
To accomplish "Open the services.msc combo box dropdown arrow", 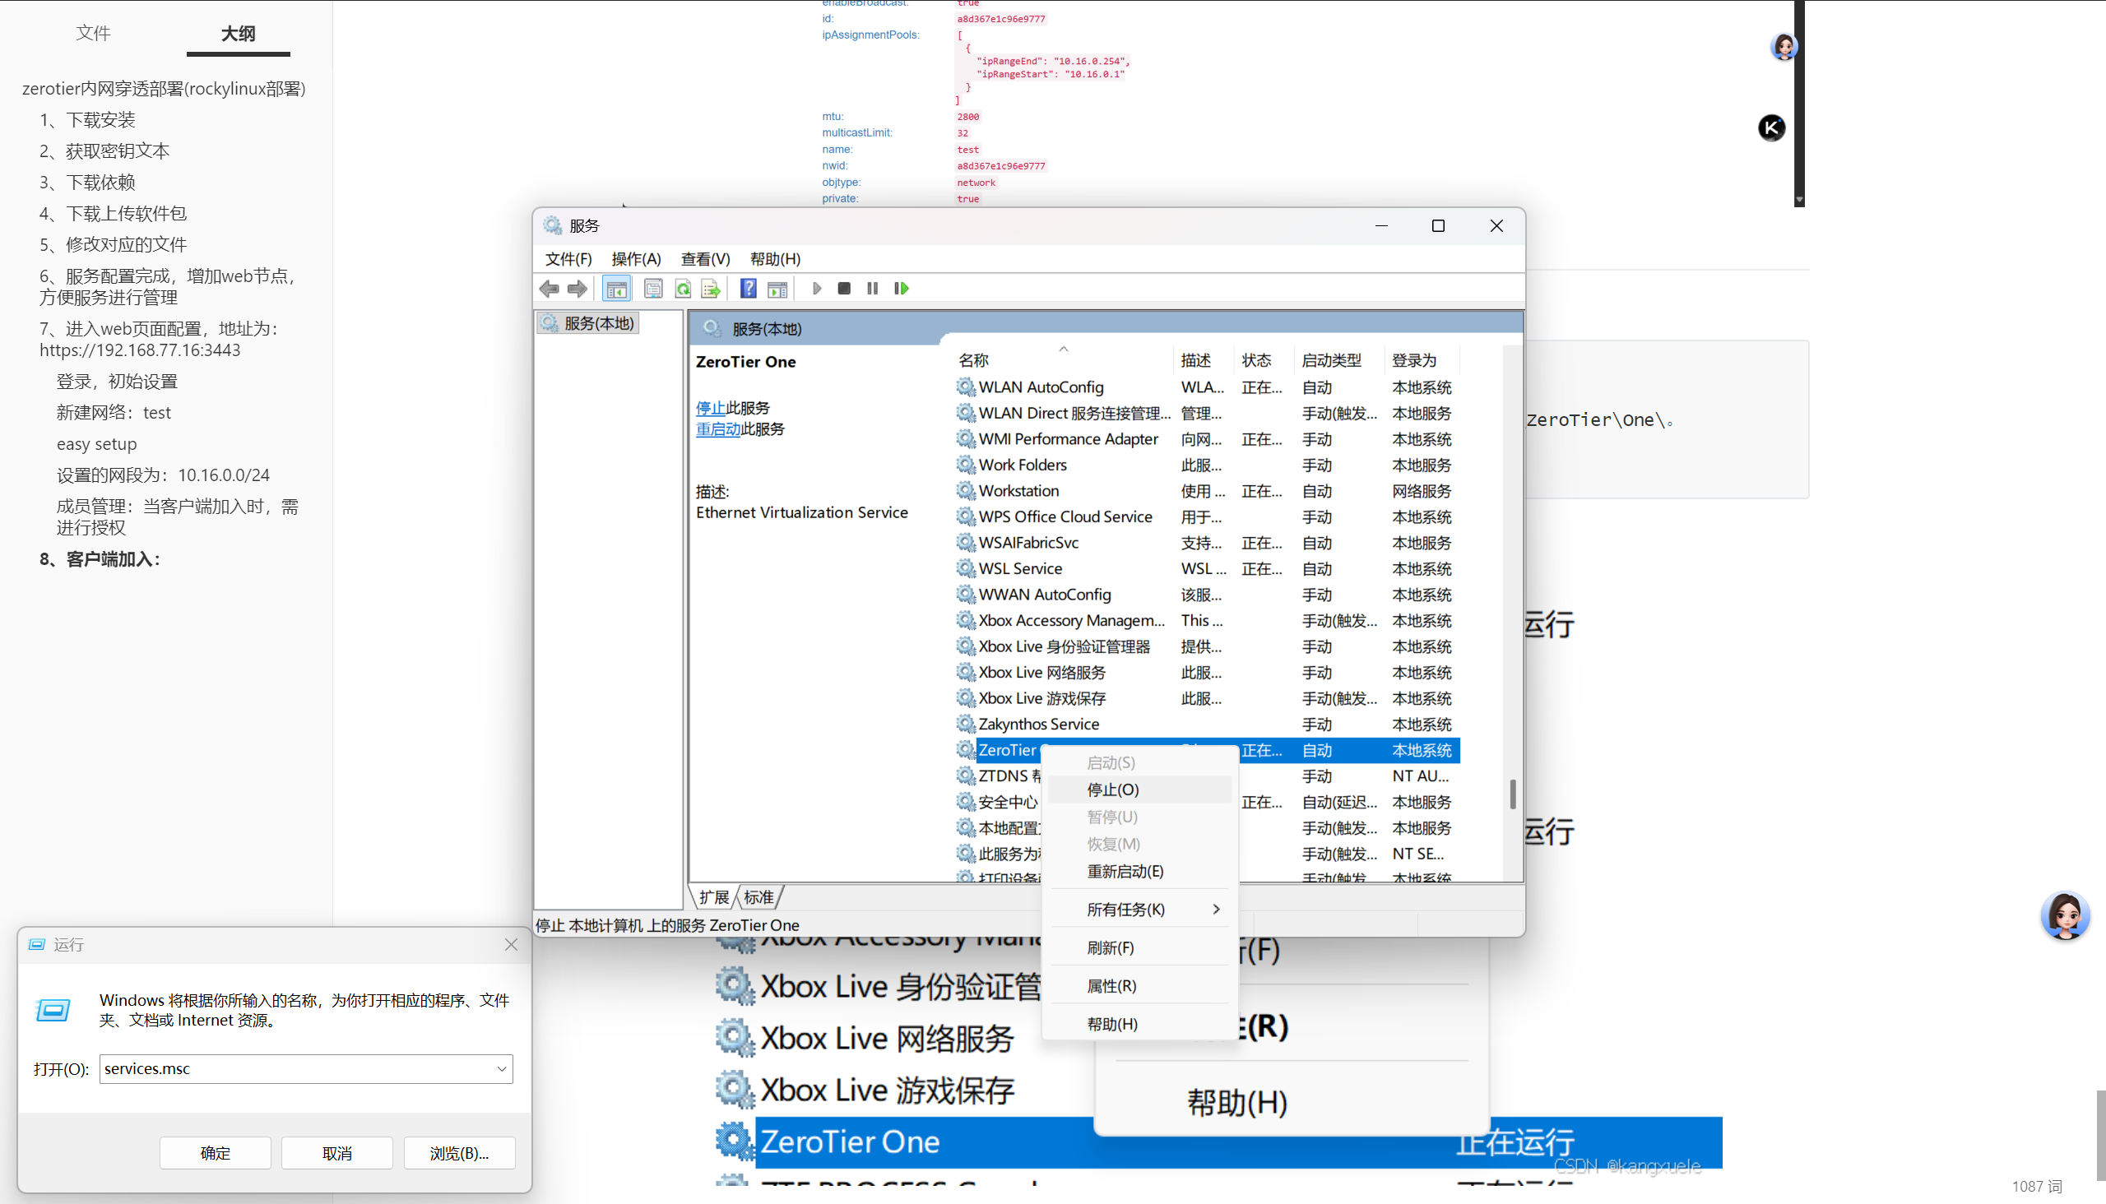I will click(x=501, y=1068).
